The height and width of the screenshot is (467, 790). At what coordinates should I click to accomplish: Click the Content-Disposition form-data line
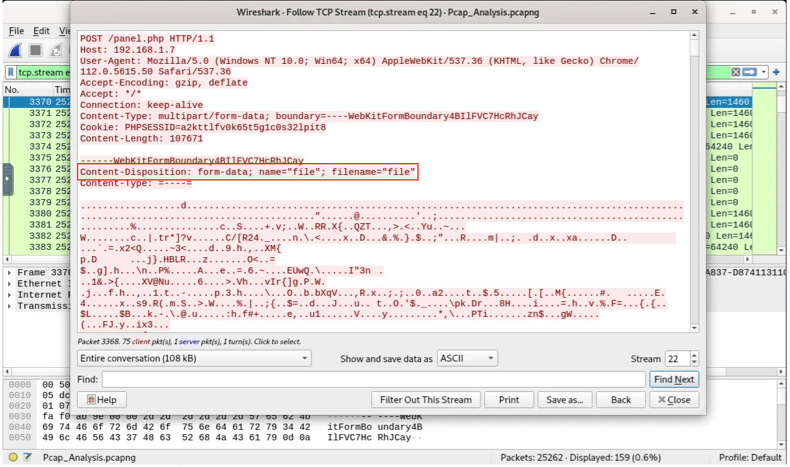click(x=248, y=172)
